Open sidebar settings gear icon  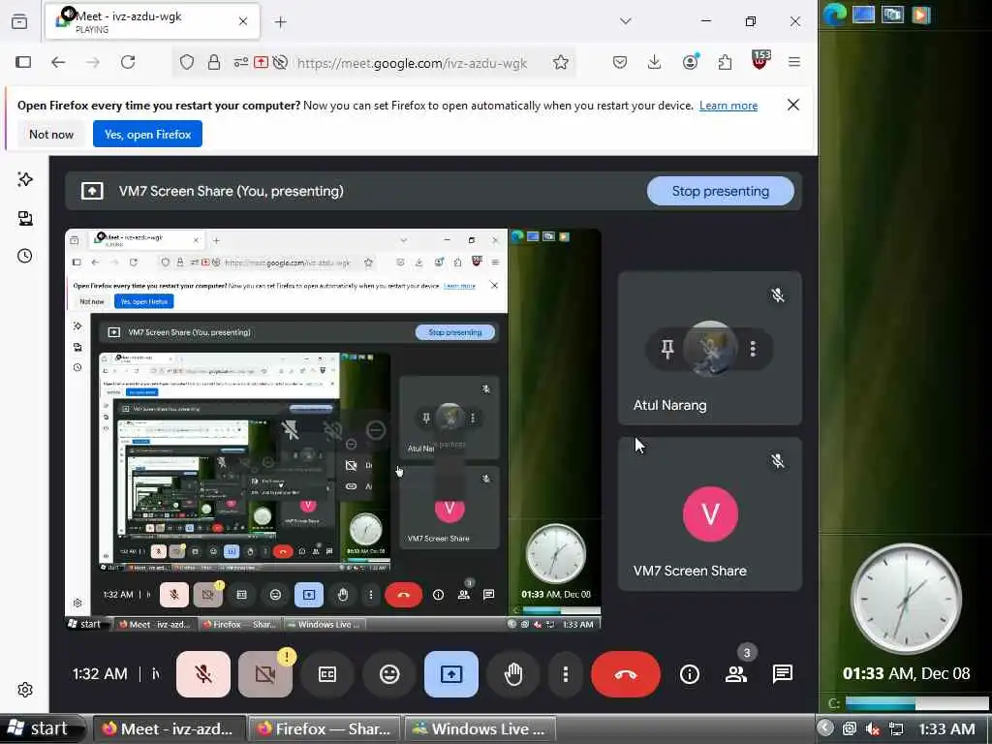coord(24,690)
